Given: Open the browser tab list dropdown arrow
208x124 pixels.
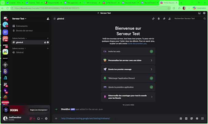Looking at the screenshot, I should (3, 3).
